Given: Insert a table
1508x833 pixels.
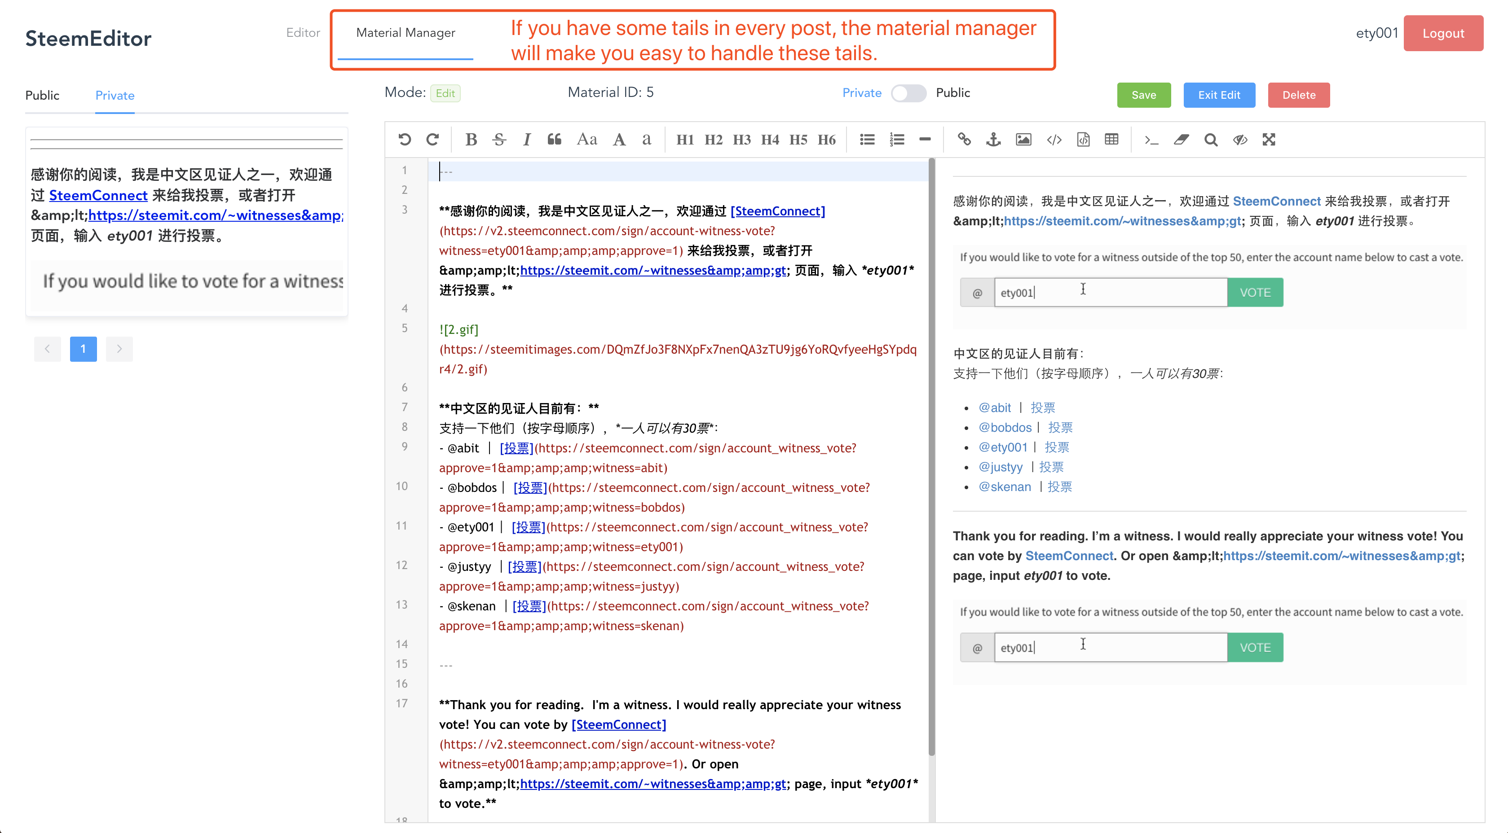Looking at the screenshot, I should click(1111, 139).
